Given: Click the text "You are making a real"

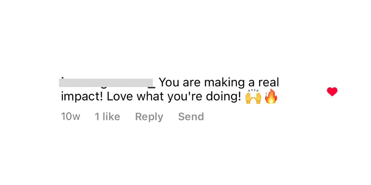Looking at the screenshot, I should 219,83.
